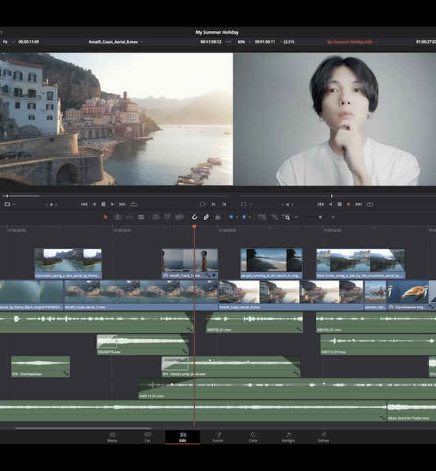436x471 pixels.
Task: Open the Cut page
Action: tap(147, 437)
